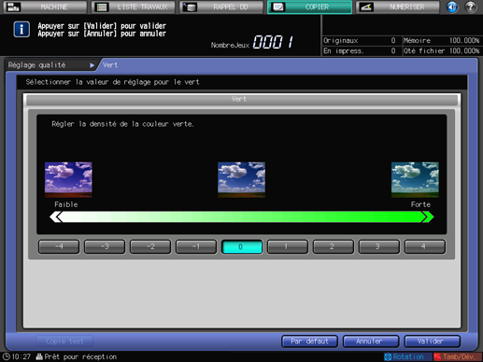
Task: Click the blue information icon
Action: (x=21, y=29)
